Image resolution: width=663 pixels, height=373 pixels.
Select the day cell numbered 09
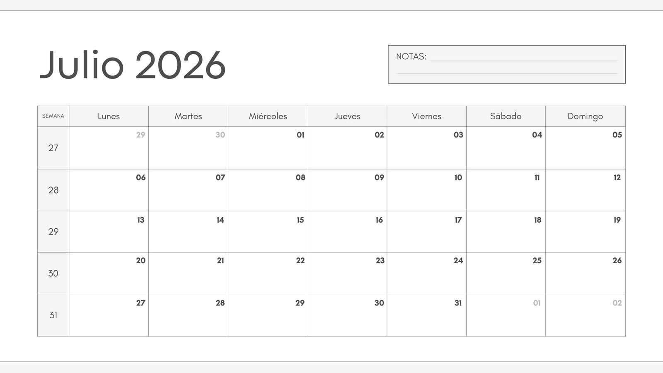[347, 190]
